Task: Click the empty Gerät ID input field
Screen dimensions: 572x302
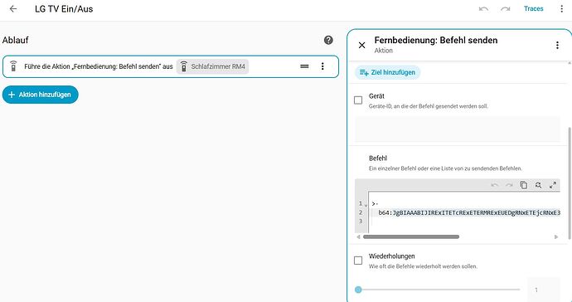Action: click(x=458, y=129)
